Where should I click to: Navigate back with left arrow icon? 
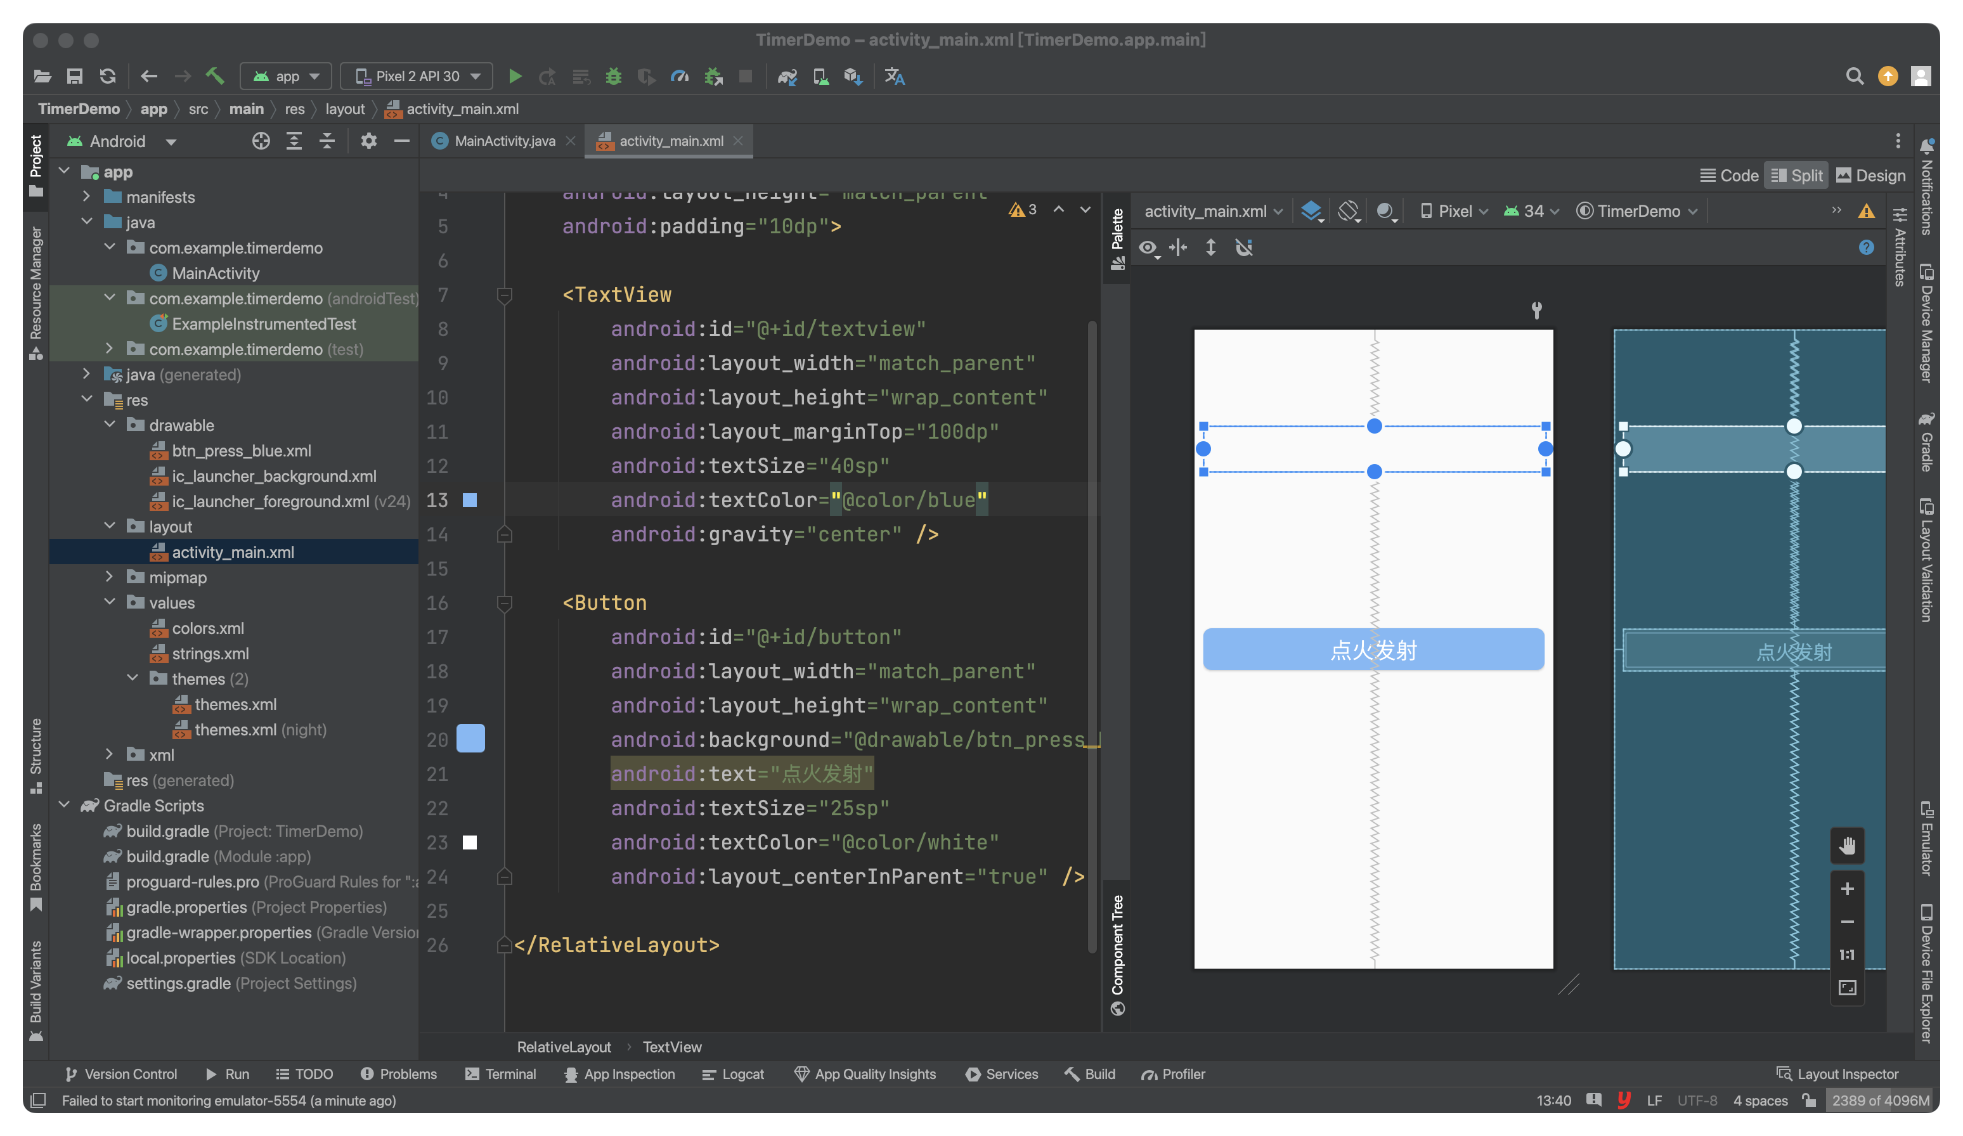149,76
